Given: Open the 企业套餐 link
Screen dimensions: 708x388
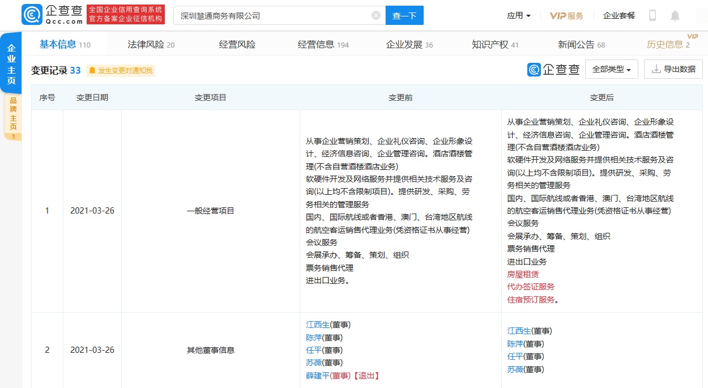Looking at the screenshot, I should pos(619,16).
